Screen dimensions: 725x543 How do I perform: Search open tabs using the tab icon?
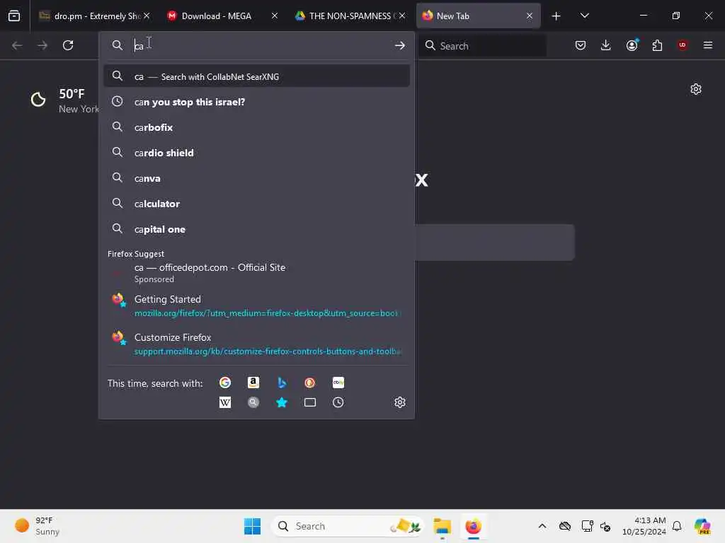pyautogui.click(x=310, y=402)
